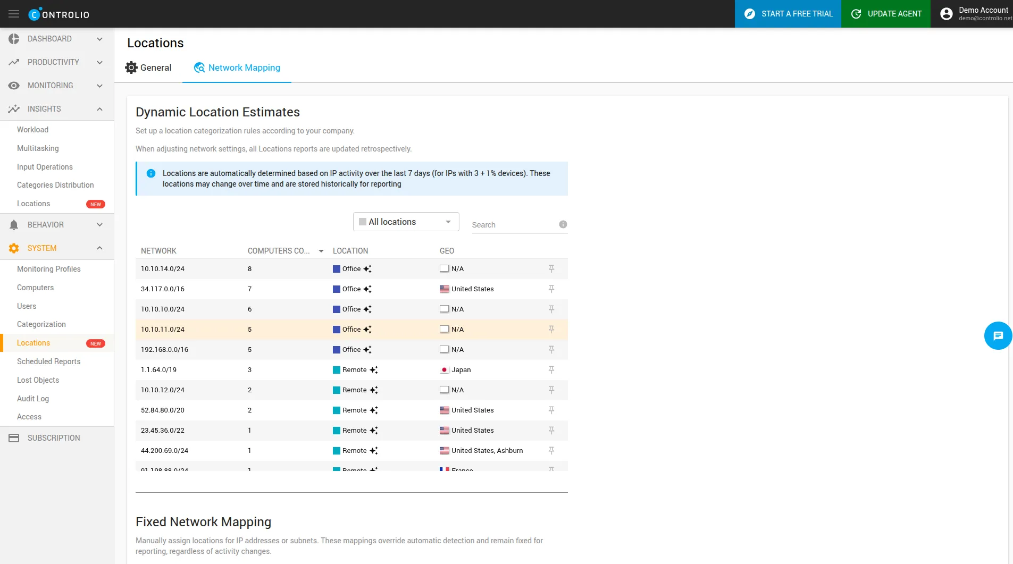Click the auto-detect sparkle icon for 10.10.14.0/24
This screenshot has width=1013, height=564.
(x=367, y=269)
